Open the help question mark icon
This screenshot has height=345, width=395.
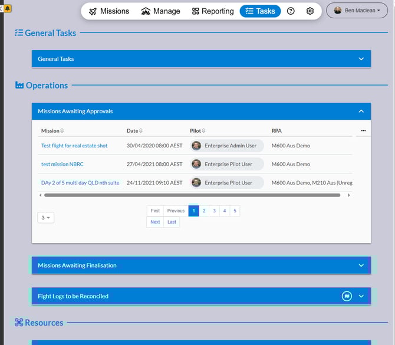pos(291,11)
